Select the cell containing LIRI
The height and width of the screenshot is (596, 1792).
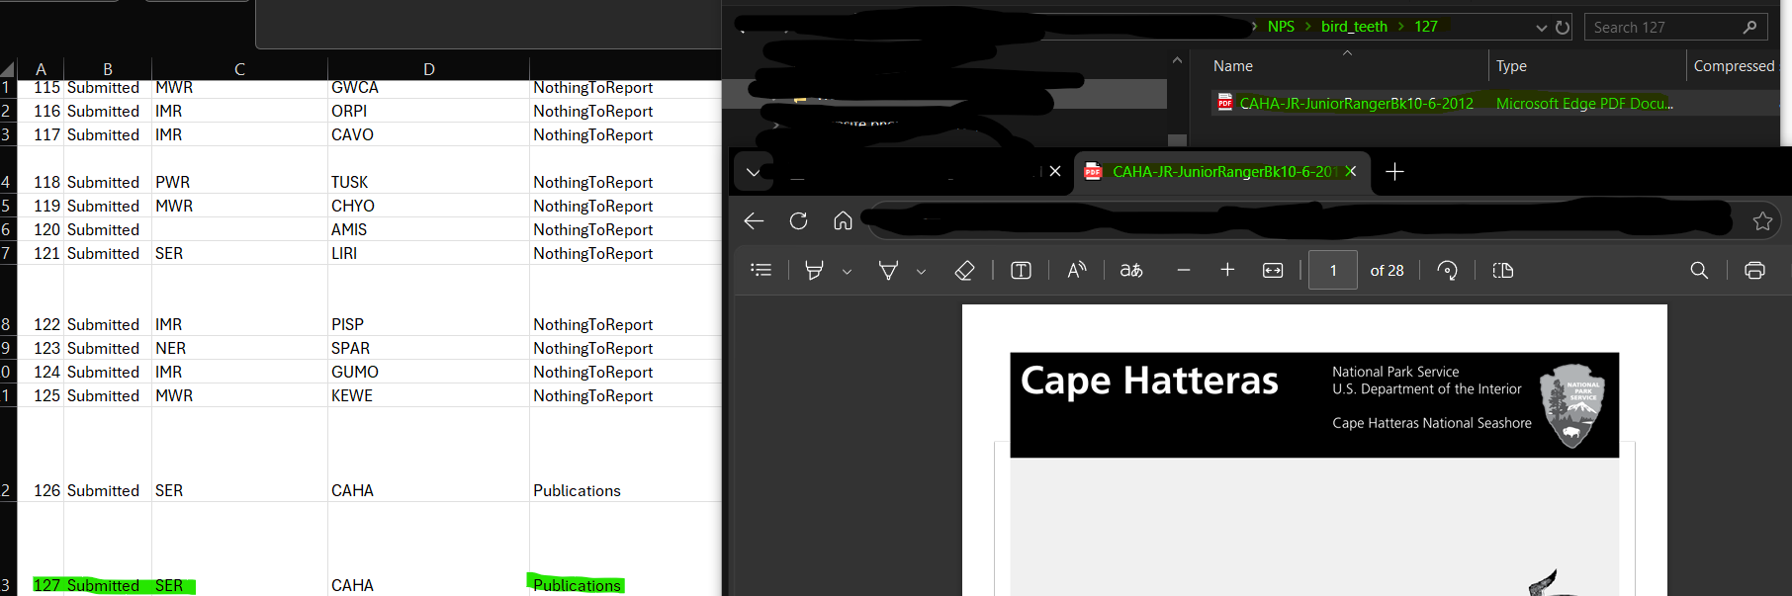tap(428, 253)
